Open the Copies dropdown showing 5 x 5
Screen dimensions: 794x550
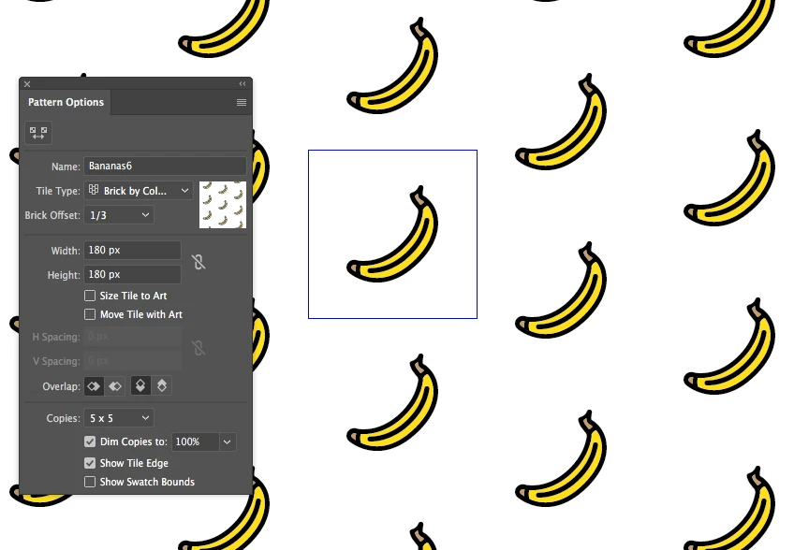[119, 418]
